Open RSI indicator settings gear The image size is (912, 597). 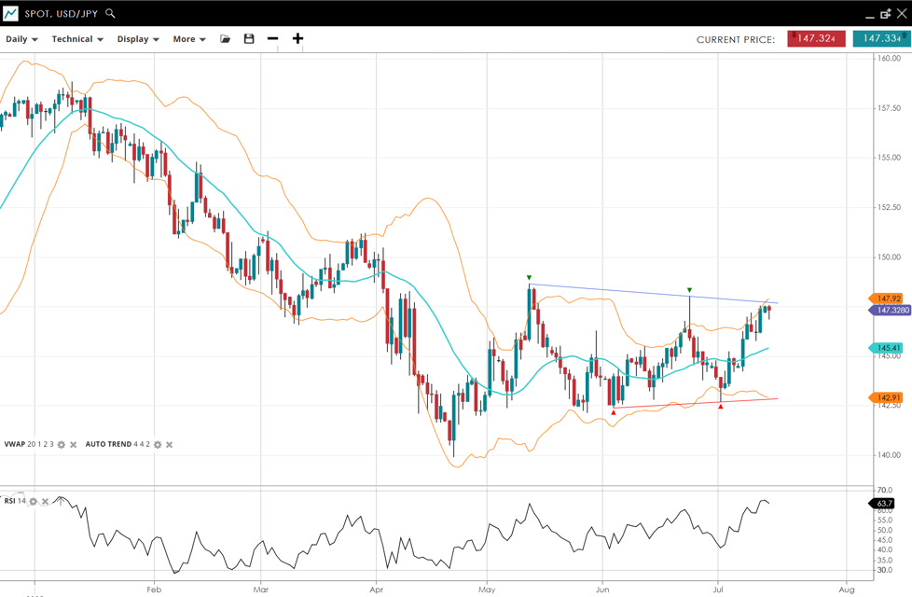click(34, 502)
